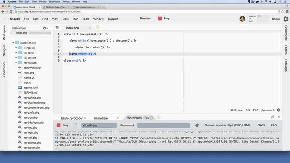Close the bash console tab
The image size is (290, 163).
pyautogui.click(x=85, y=118)
